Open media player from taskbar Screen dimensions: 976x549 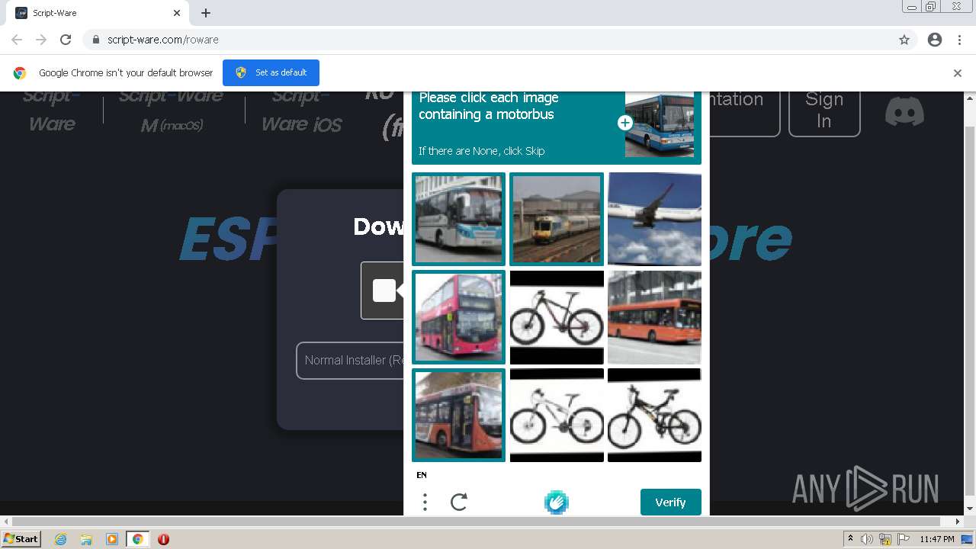click(112, 539)
